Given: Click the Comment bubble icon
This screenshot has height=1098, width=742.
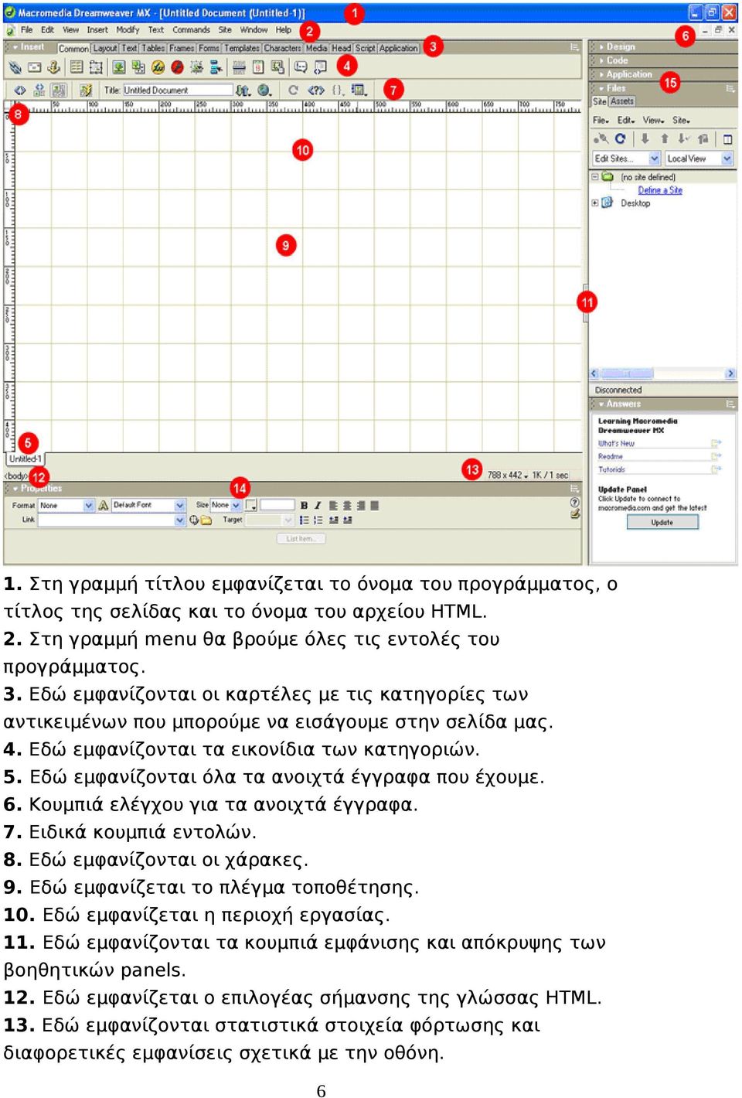Looking at the screenshot, I should pos(301,67).
